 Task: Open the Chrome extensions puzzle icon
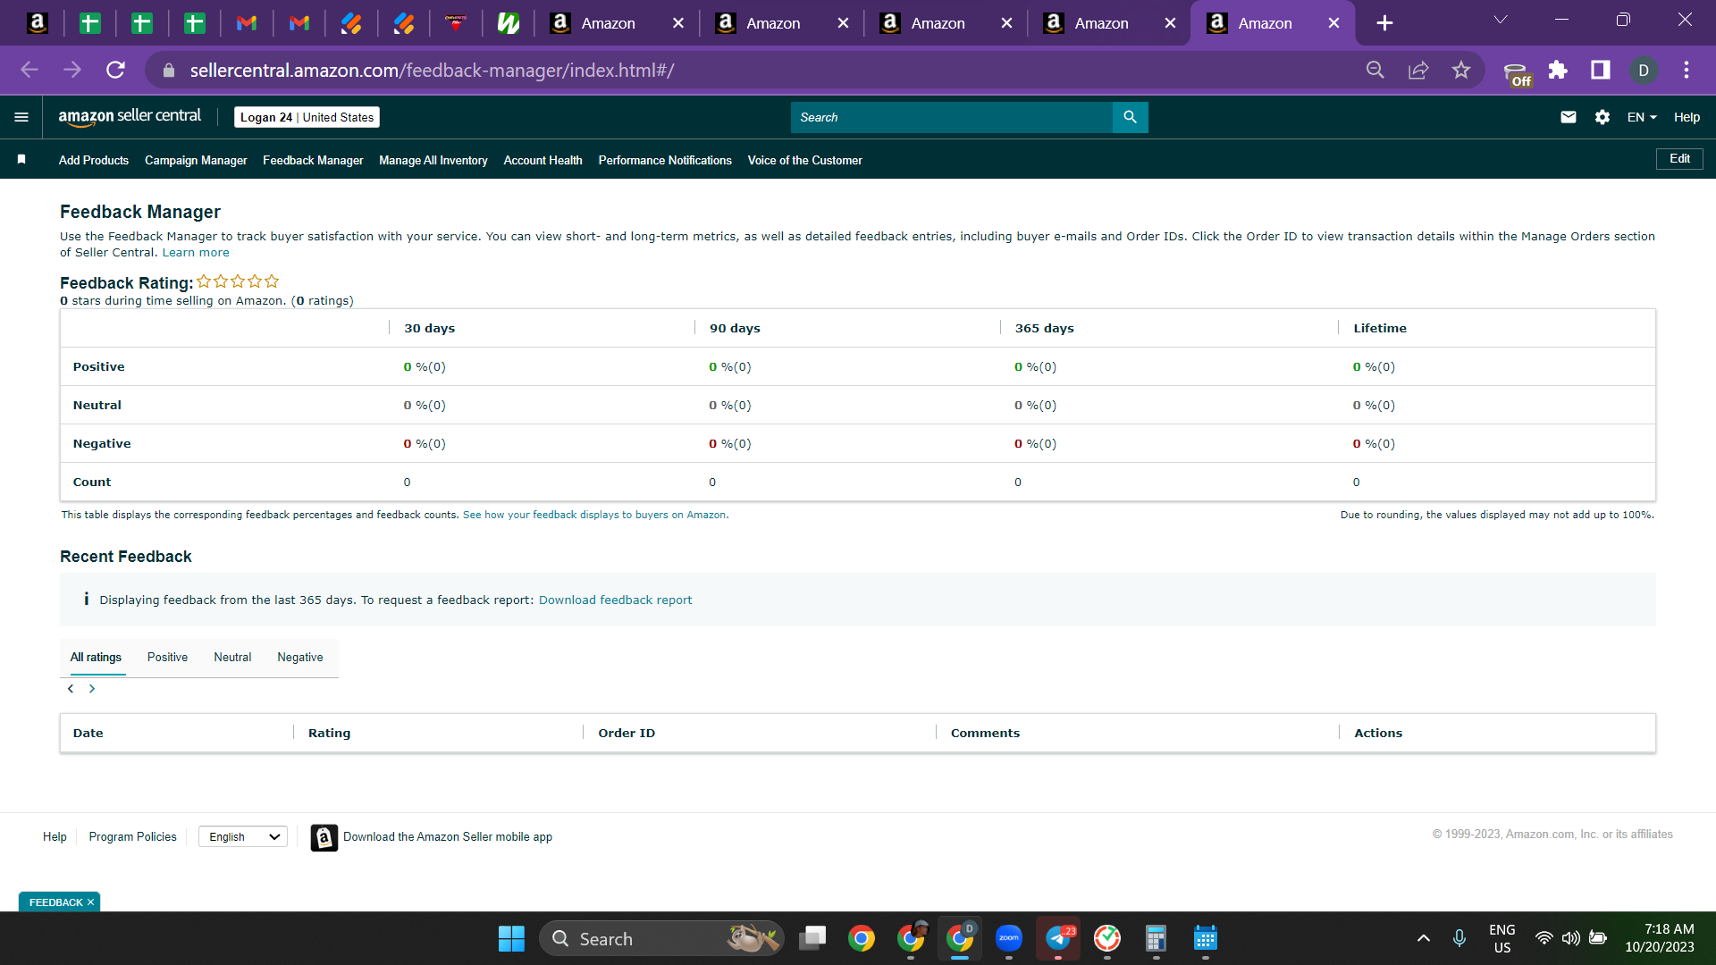(x=1558, y=70)
